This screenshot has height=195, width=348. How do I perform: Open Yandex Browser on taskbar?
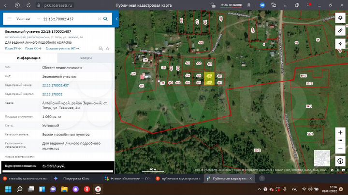click(98, 189)
